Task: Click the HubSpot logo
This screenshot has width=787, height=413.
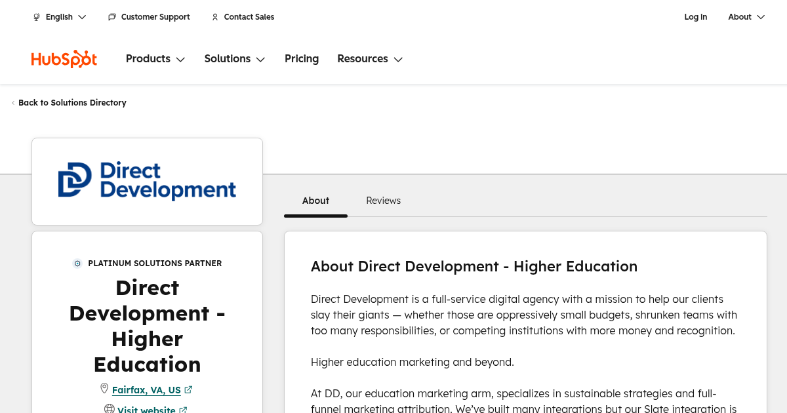Action: click(64, 59)
